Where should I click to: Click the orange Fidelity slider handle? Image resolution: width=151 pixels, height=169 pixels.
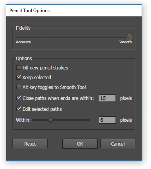[130, 37]
